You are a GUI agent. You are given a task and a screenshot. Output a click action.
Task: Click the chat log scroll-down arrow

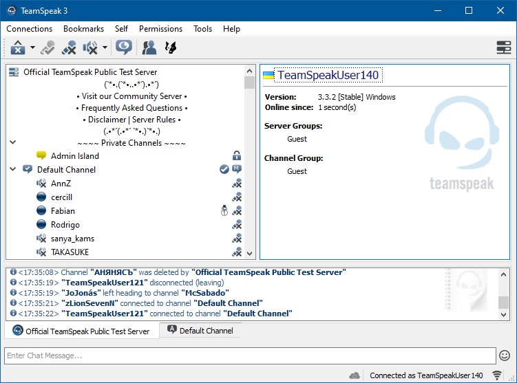[503, 314]
